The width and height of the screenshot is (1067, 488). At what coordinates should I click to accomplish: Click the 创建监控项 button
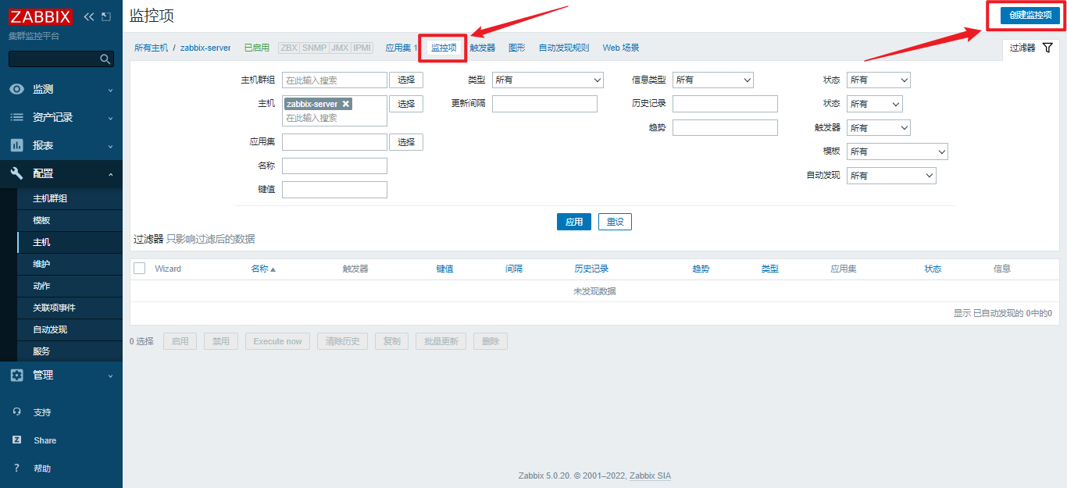pos(1030,15)
